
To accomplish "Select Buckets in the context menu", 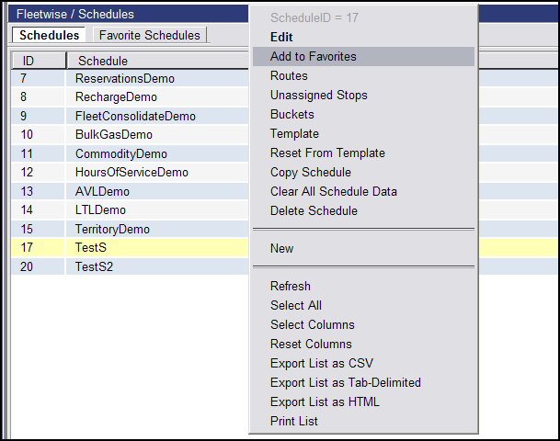I will tap(363, 114).
